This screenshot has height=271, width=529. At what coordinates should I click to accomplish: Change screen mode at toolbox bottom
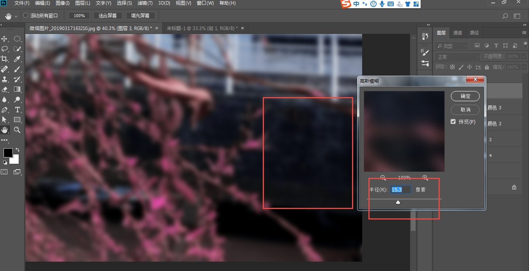click(x=17, y=172)
